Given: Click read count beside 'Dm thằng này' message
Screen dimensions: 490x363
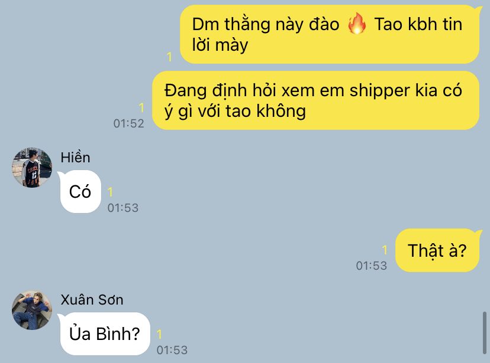Looking at the screenshot, I should point(169,57).
